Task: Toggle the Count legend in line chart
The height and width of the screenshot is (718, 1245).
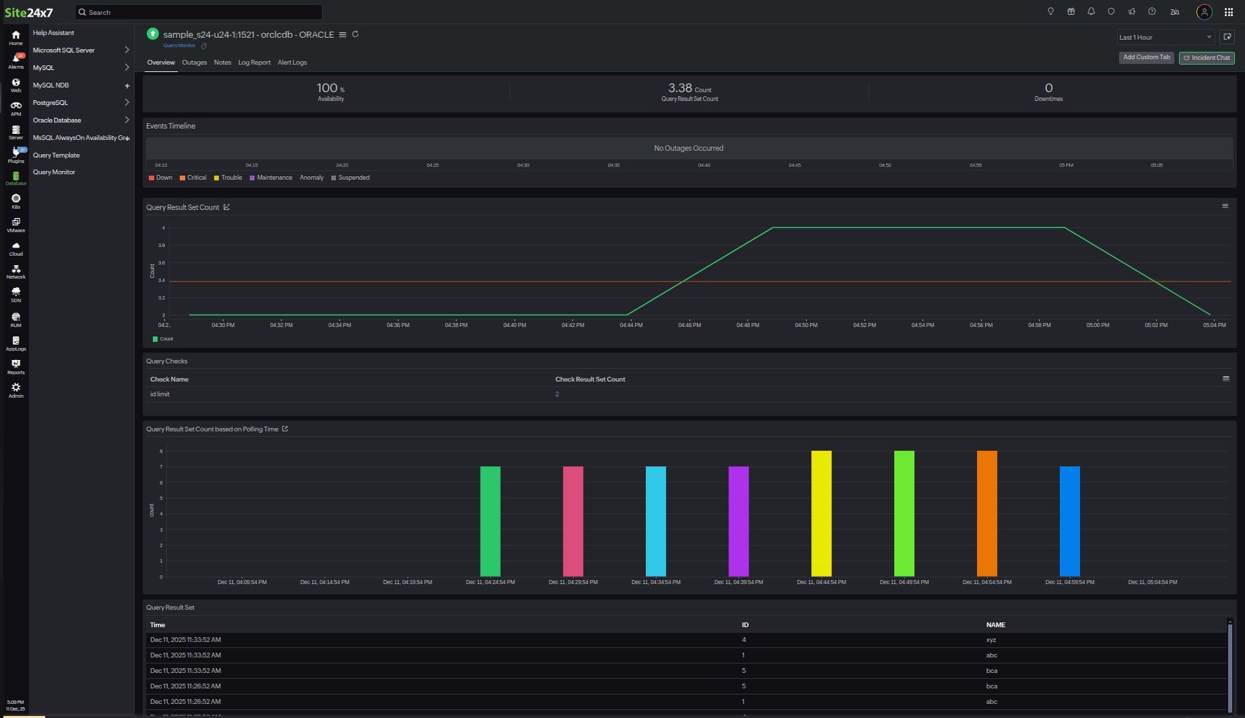Action: (163, 339)
